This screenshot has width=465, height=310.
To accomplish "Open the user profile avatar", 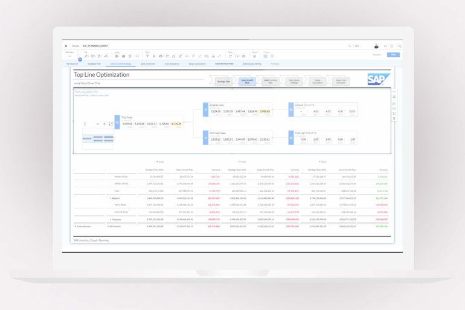I will click(x=376, y=46).
